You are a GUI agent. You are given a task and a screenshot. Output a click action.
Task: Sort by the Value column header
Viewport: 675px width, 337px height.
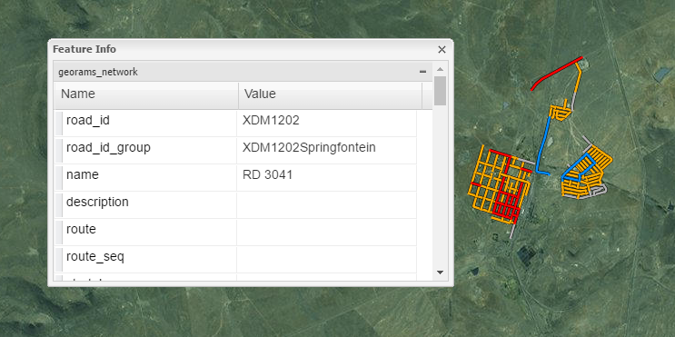[330, 94]
